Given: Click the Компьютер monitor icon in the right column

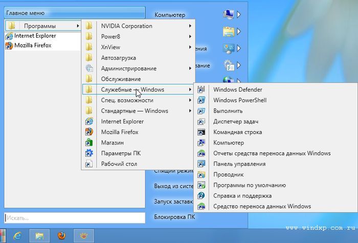Looking at the screenshot, I should [229, 14].
